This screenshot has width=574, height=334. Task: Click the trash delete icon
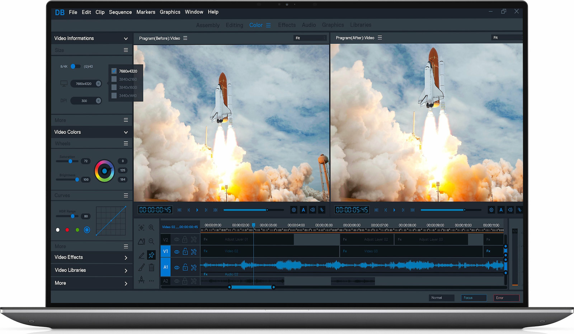[x=151, y=267]
